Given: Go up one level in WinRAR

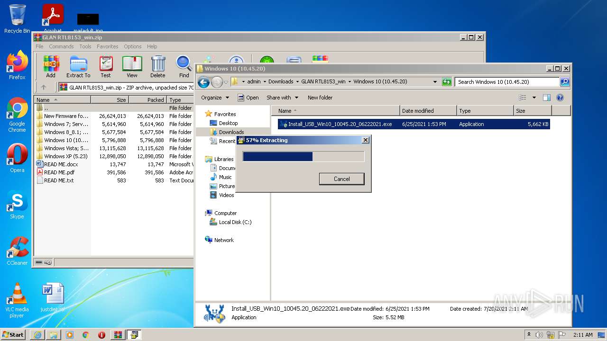Looking at the screenshot, I should [x=44, y=87].
